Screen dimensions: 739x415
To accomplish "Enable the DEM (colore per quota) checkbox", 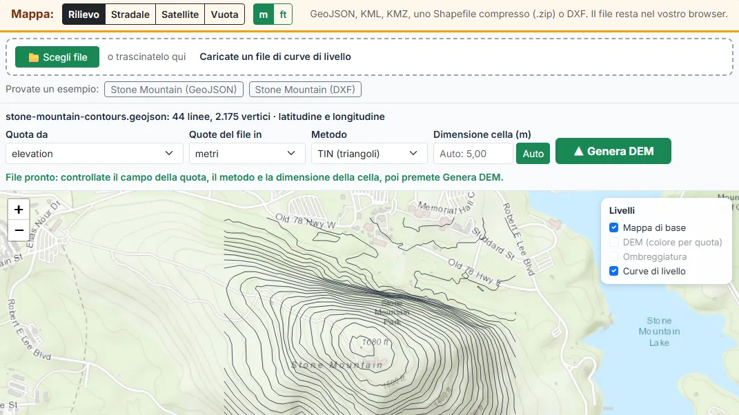I will click(x=613, y=242).
